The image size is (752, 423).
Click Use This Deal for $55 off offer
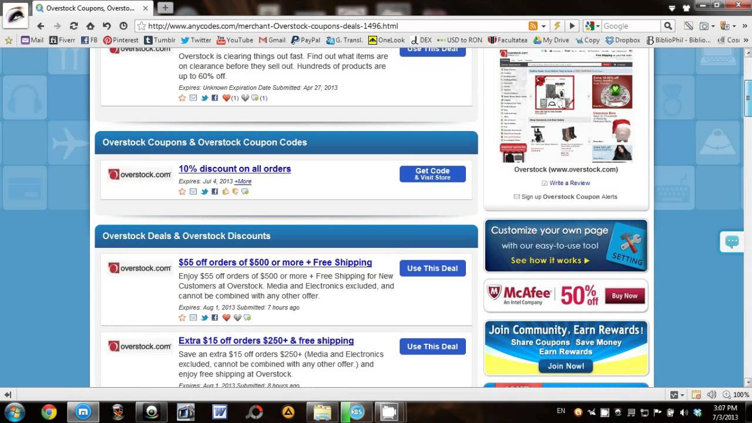[x=432, y=268]
